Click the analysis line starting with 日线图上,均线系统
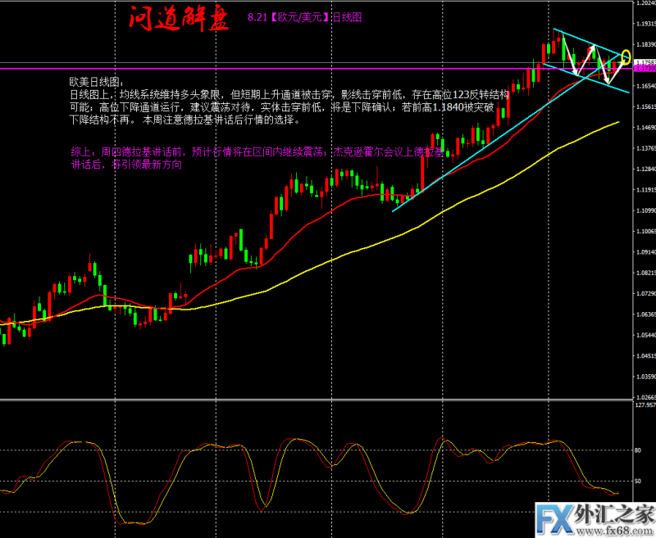656x538 pixels. coord(289,94)
